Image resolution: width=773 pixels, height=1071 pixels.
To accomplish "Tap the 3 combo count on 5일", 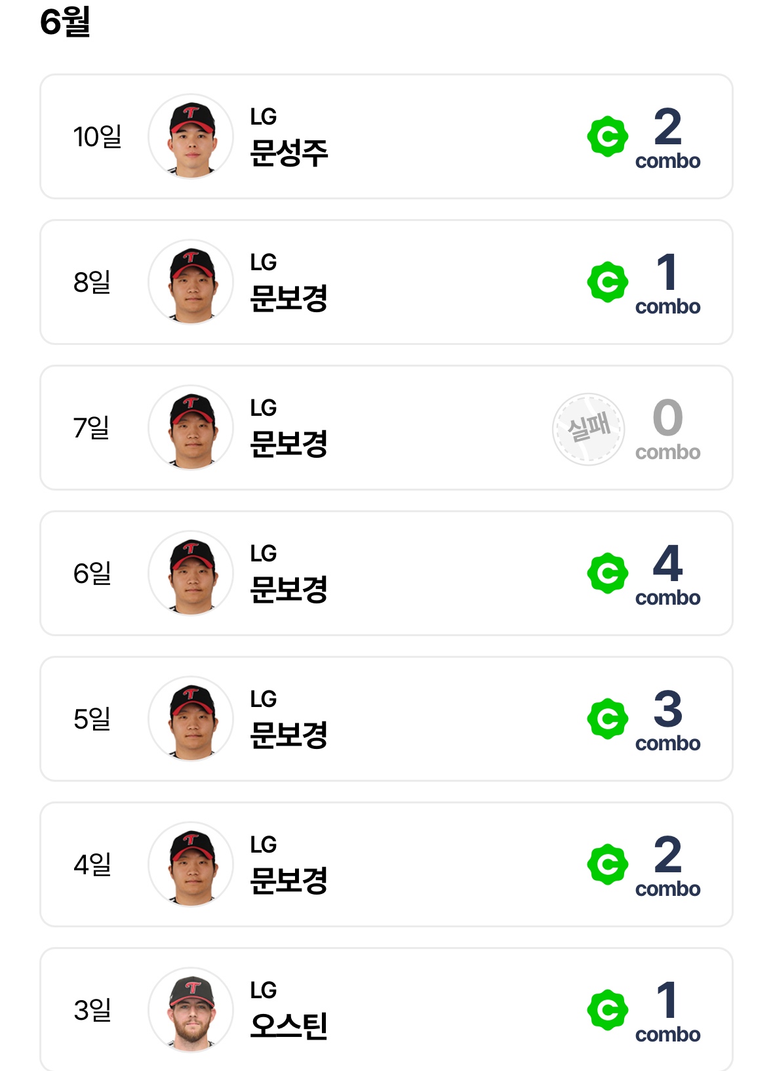I will click(667, 710).
